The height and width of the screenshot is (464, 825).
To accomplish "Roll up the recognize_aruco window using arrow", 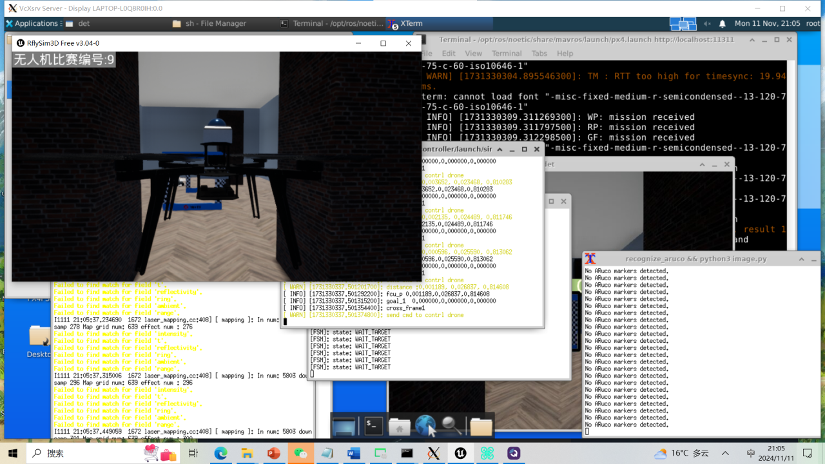I will [x=802, y=258].
